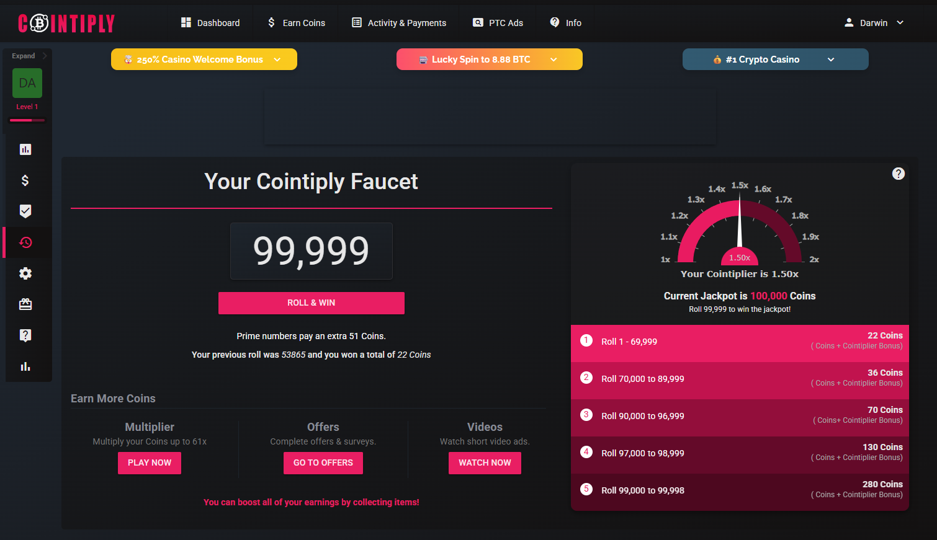
Task: Expand the 250% Casino Welcome Bonus banner
Action: (204, 60)
